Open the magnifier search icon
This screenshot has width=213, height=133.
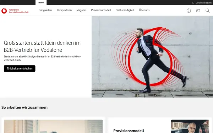pyautogui.click(x=207, y=11)
